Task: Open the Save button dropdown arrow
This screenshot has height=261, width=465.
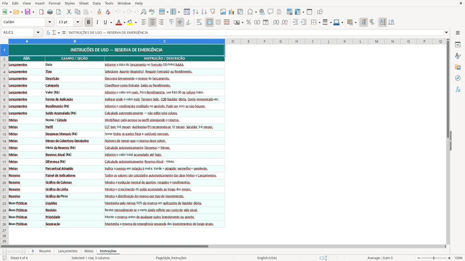Action: click(33, 12)
